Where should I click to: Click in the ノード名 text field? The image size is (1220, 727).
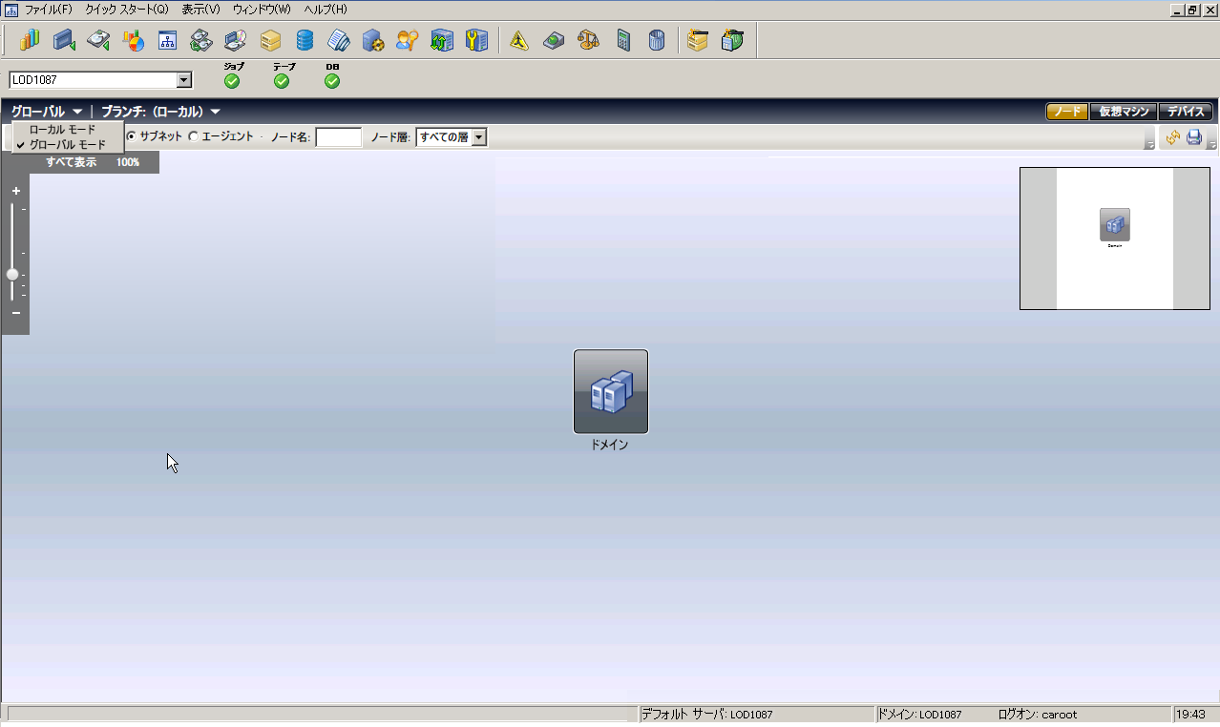(x=339, y=137)
